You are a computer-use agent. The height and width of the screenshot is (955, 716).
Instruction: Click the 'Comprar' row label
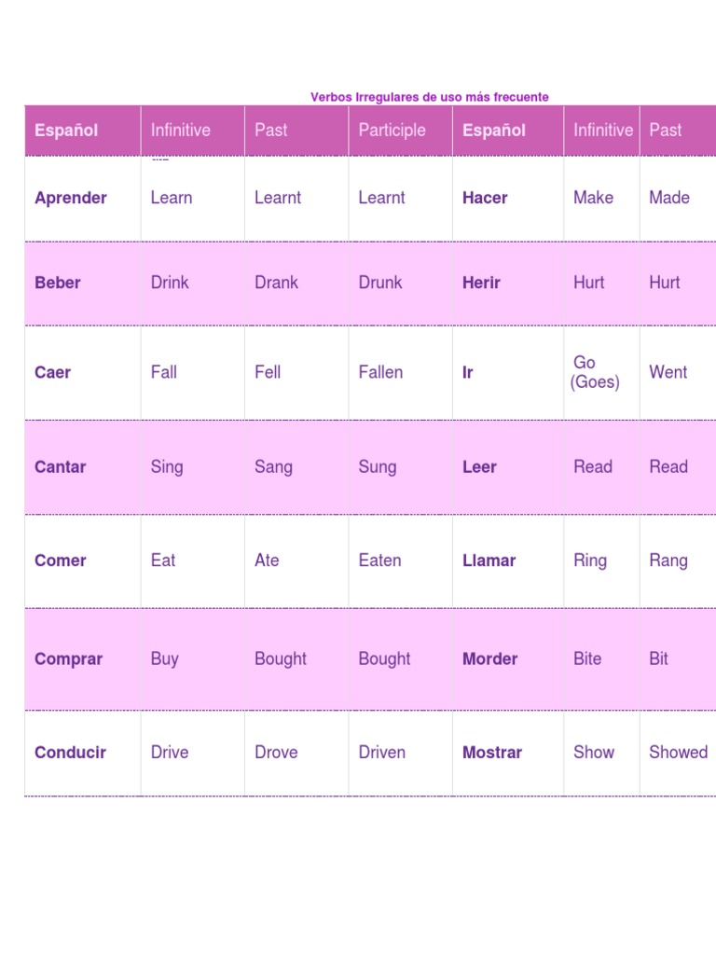(69, 659)
